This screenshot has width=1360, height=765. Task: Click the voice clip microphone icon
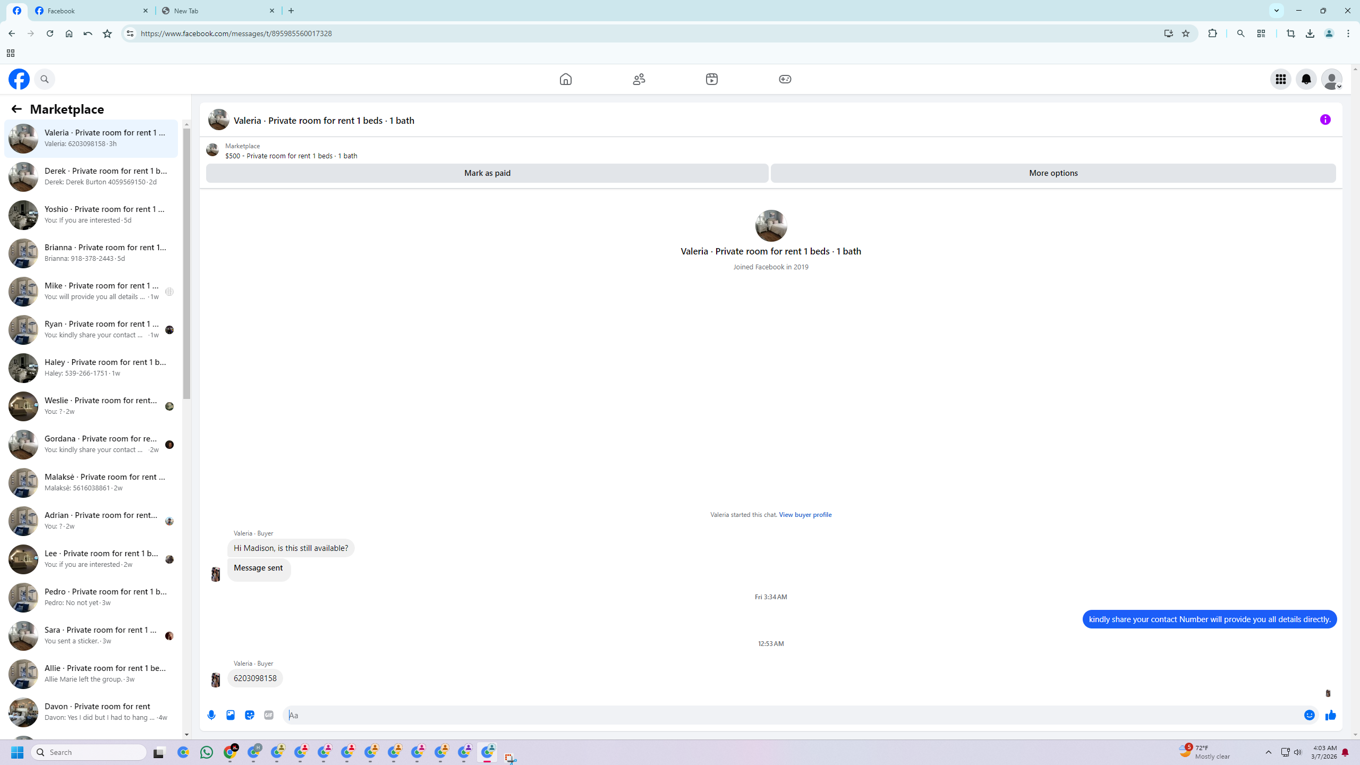211,715
